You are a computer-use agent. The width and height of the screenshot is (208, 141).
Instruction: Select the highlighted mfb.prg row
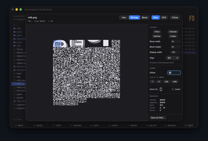pos(18,84)
